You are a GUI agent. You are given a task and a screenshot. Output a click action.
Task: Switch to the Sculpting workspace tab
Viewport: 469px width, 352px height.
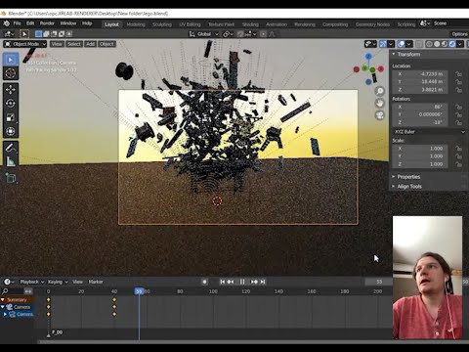(x=162, y=24)
